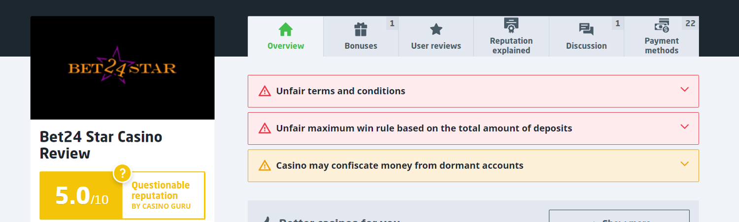Click the User reviews star icon
Screen dimensions: 739x222
436,30
